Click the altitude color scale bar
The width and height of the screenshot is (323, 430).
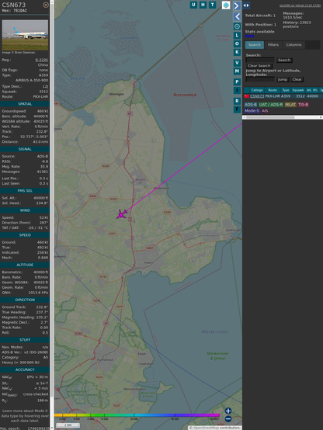(137, 415)
